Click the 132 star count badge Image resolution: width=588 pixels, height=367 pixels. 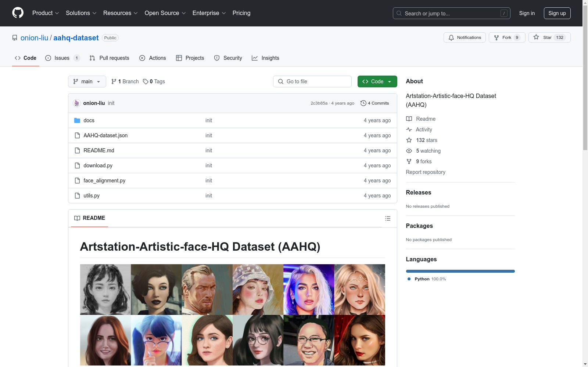pyautogui.click(x=560, y=37)
